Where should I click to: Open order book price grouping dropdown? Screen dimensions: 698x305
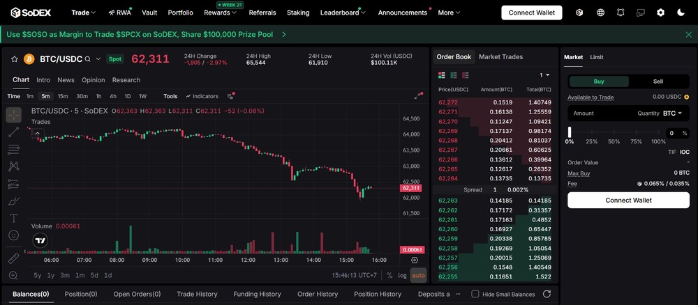[x=544, y=75]
